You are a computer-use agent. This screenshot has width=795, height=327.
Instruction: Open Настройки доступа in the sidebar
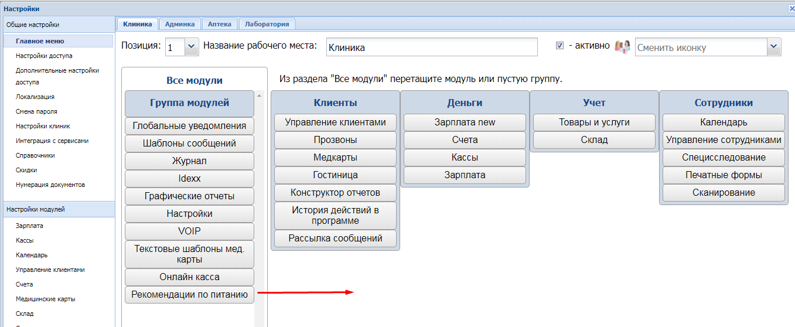pyautogui.click(x=44, y=56)
